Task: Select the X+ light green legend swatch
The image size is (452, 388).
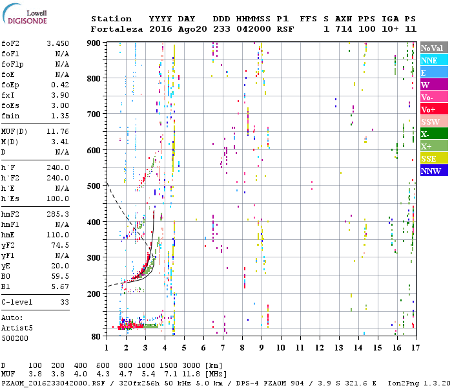Action: click(434, 146)
